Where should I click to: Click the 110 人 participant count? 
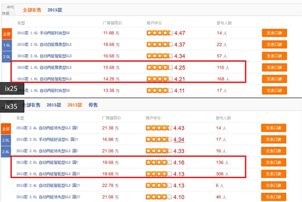click(223, 68)
